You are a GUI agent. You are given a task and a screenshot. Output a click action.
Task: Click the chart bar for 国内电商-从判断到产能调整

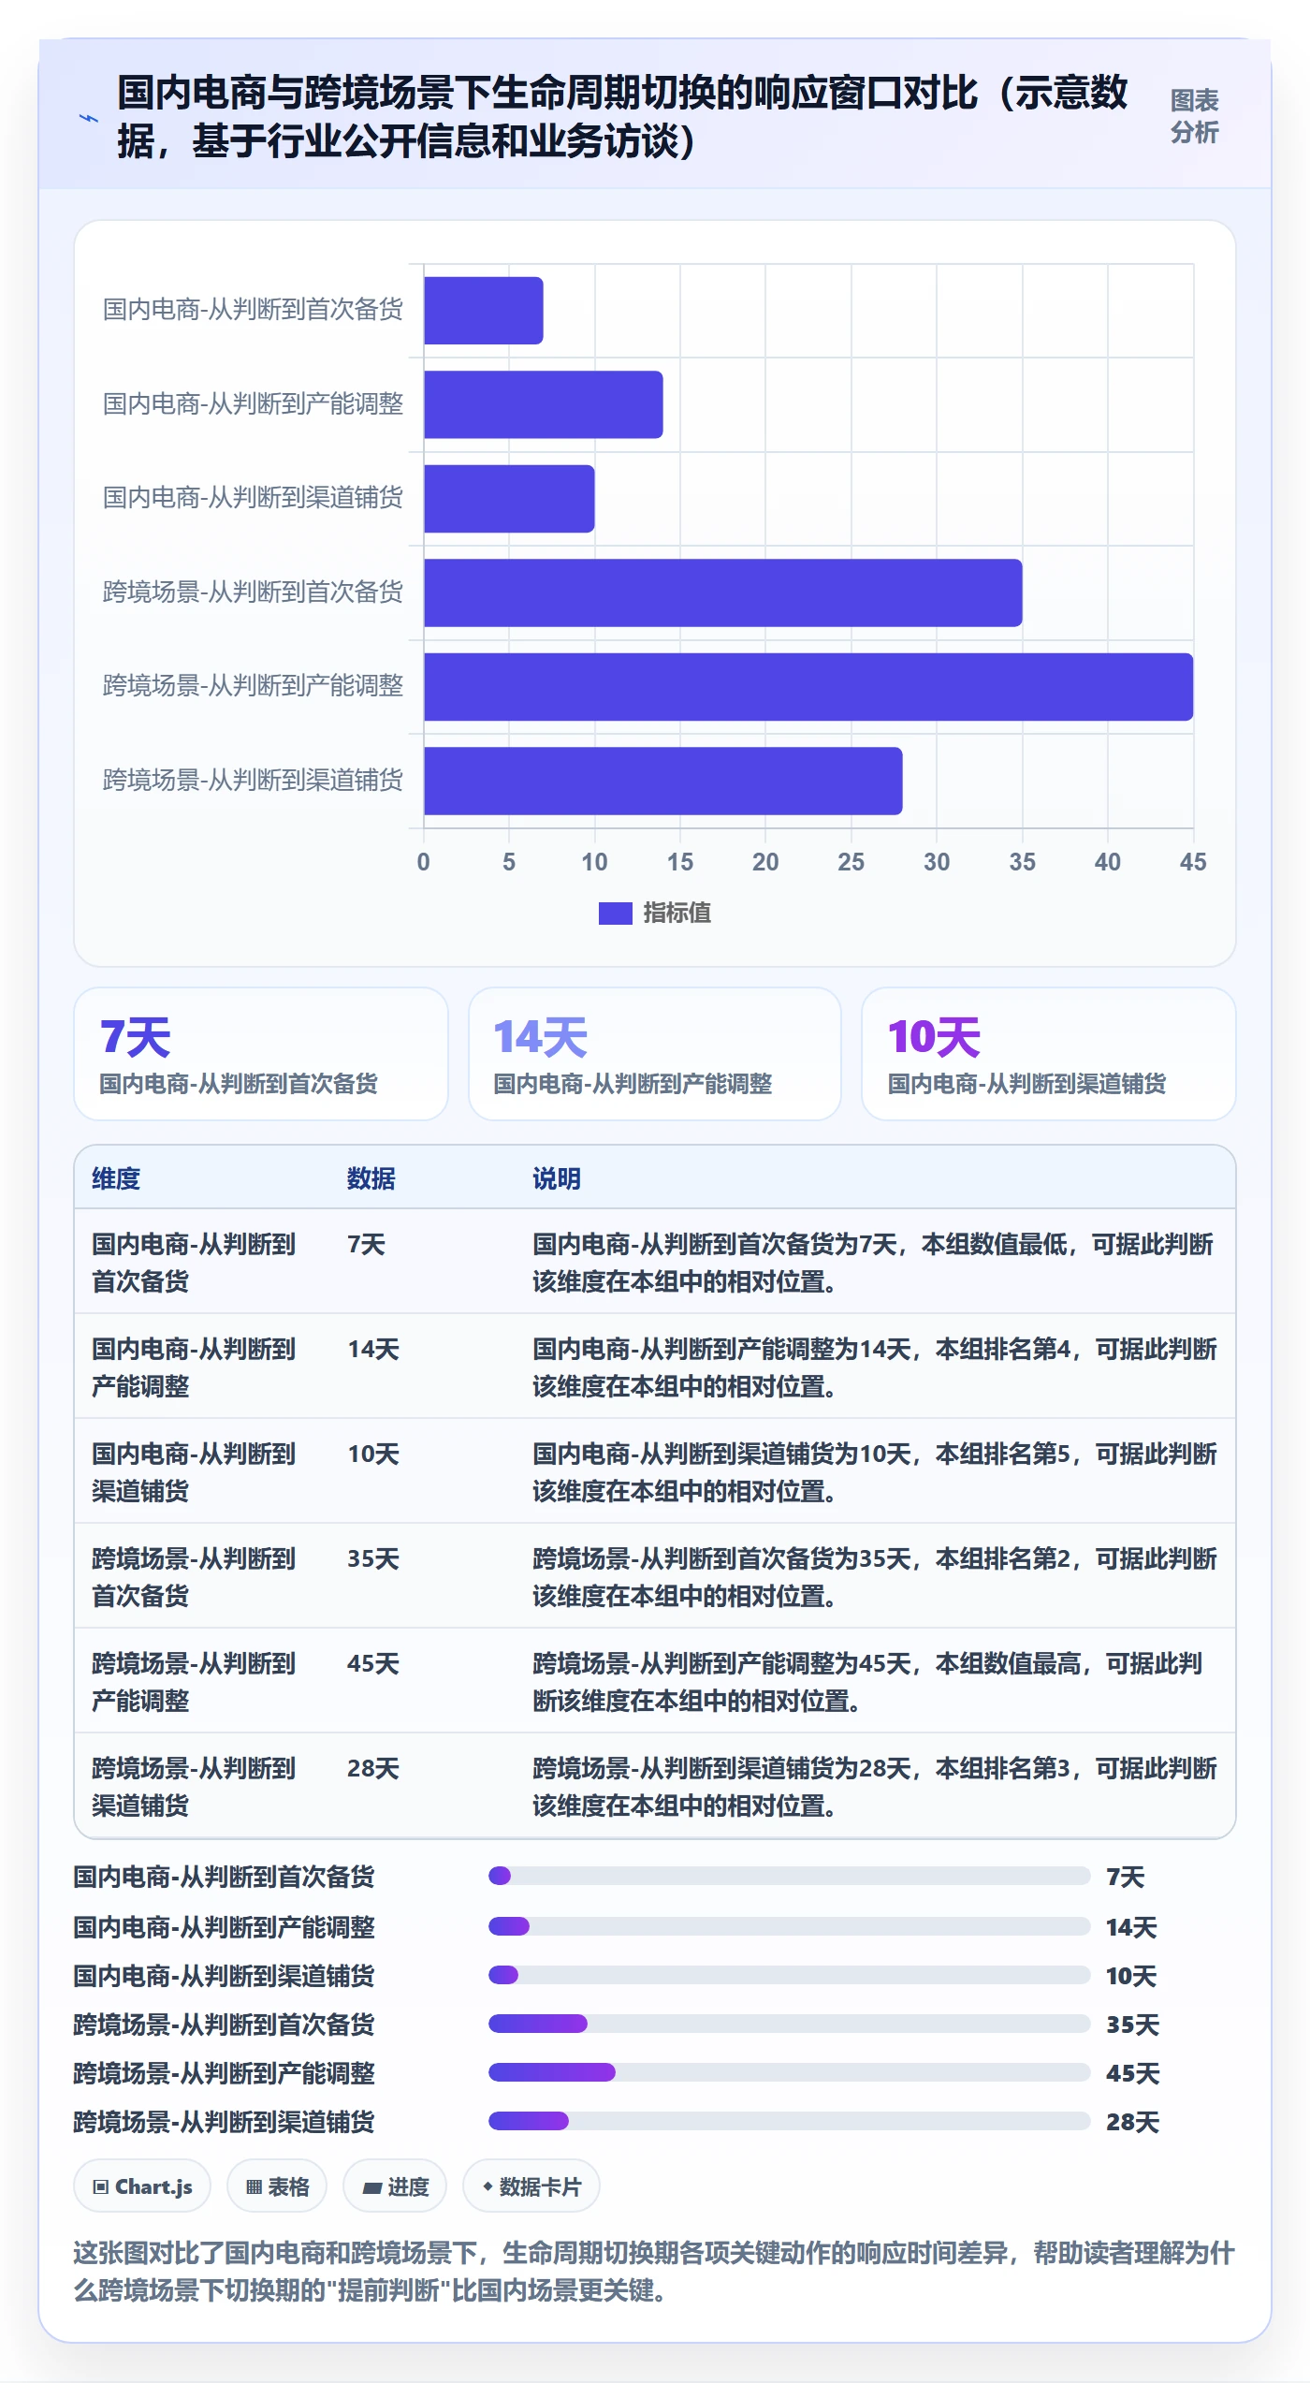coord(544,404)
